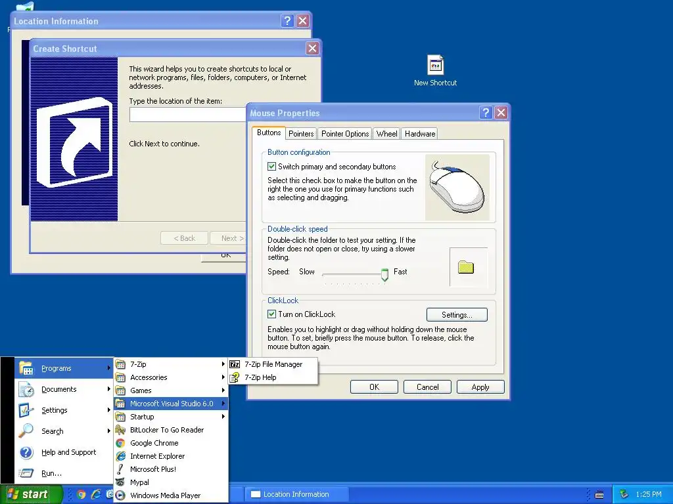The width and height of the screenshot is (673, 504).
Task: Expand the Search submenu arrow
Action: [x=109, y=431]
